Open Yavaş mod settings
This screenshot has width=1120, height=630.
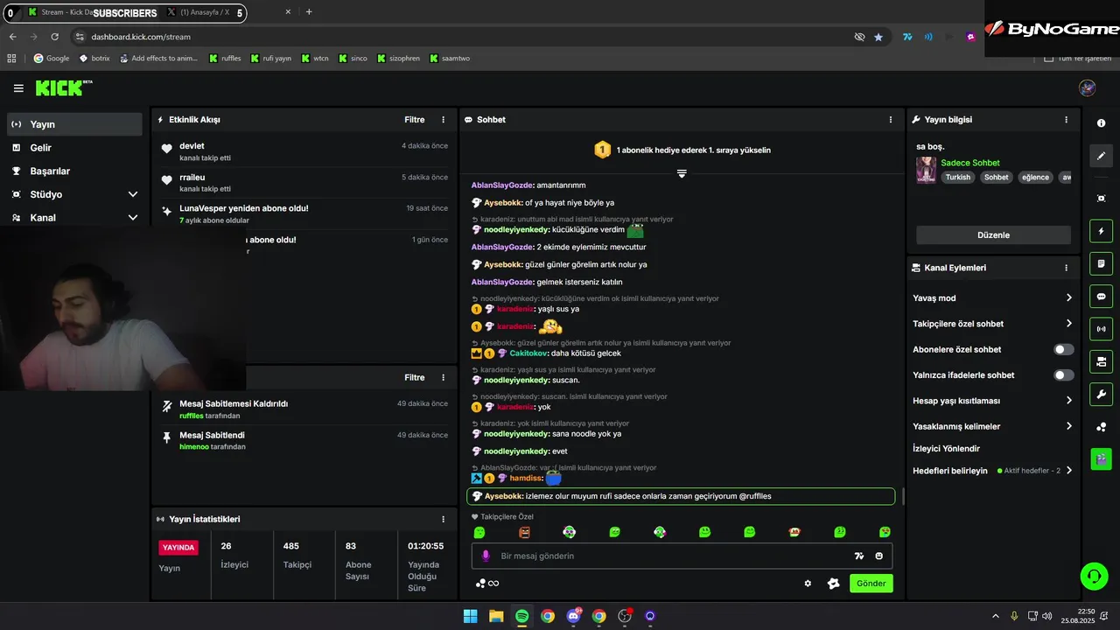(x=992, y=298)
